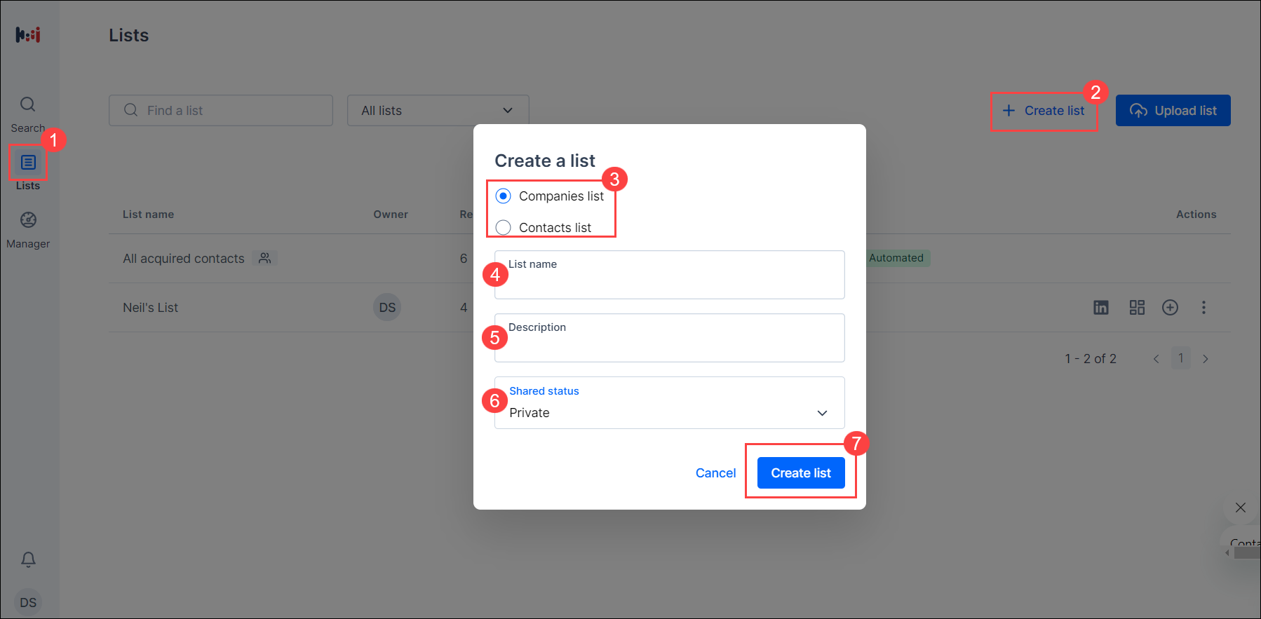Go to the next page arrow
1261x619 pixels.
point(1206,359)
